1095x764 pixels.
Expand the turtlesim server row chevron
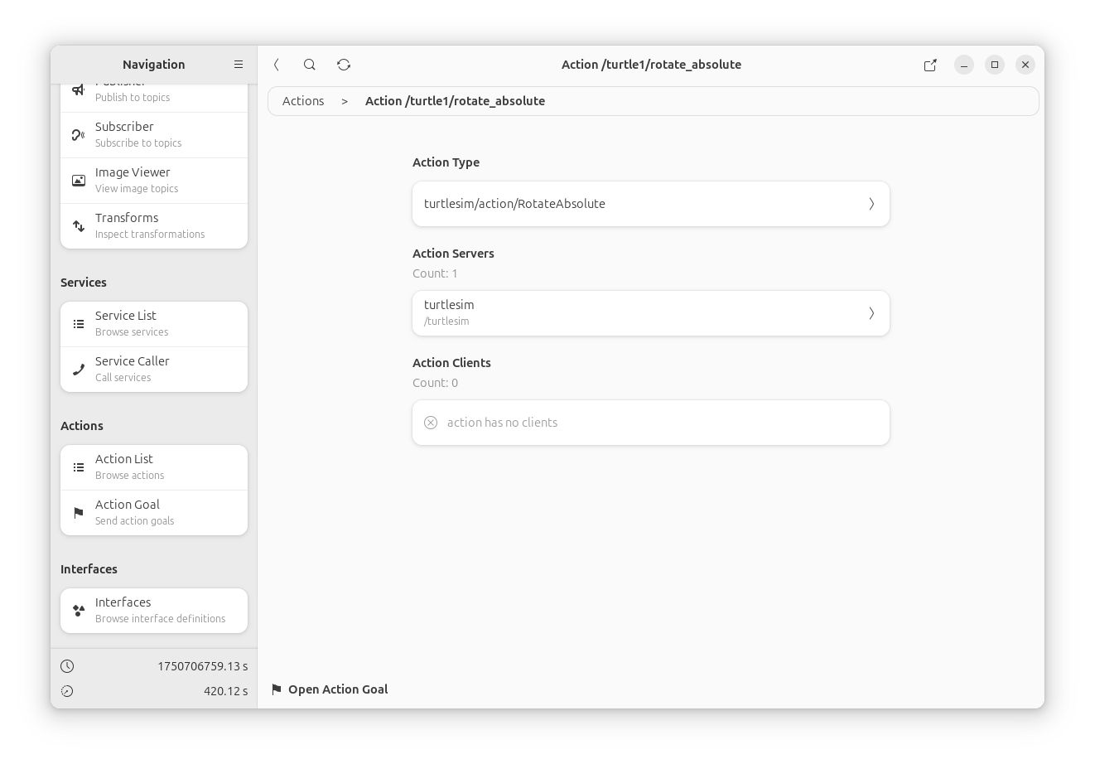pos(871,313)
